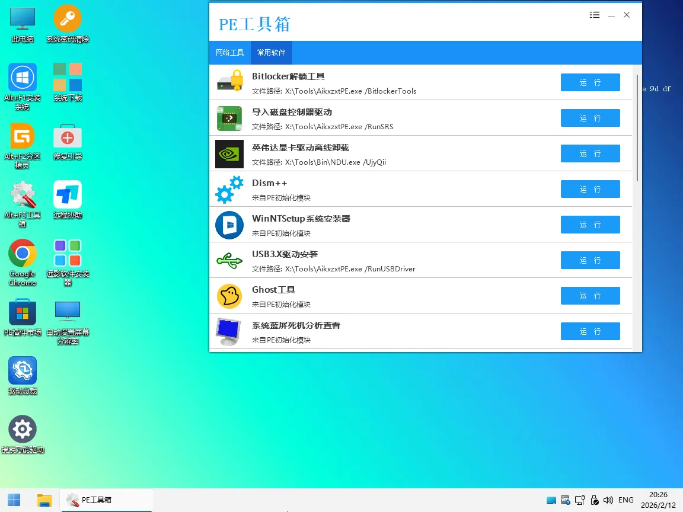Click 运行 next to Dism++
Image resolution: width=683 pixels, height=512 pixels.
590,189
